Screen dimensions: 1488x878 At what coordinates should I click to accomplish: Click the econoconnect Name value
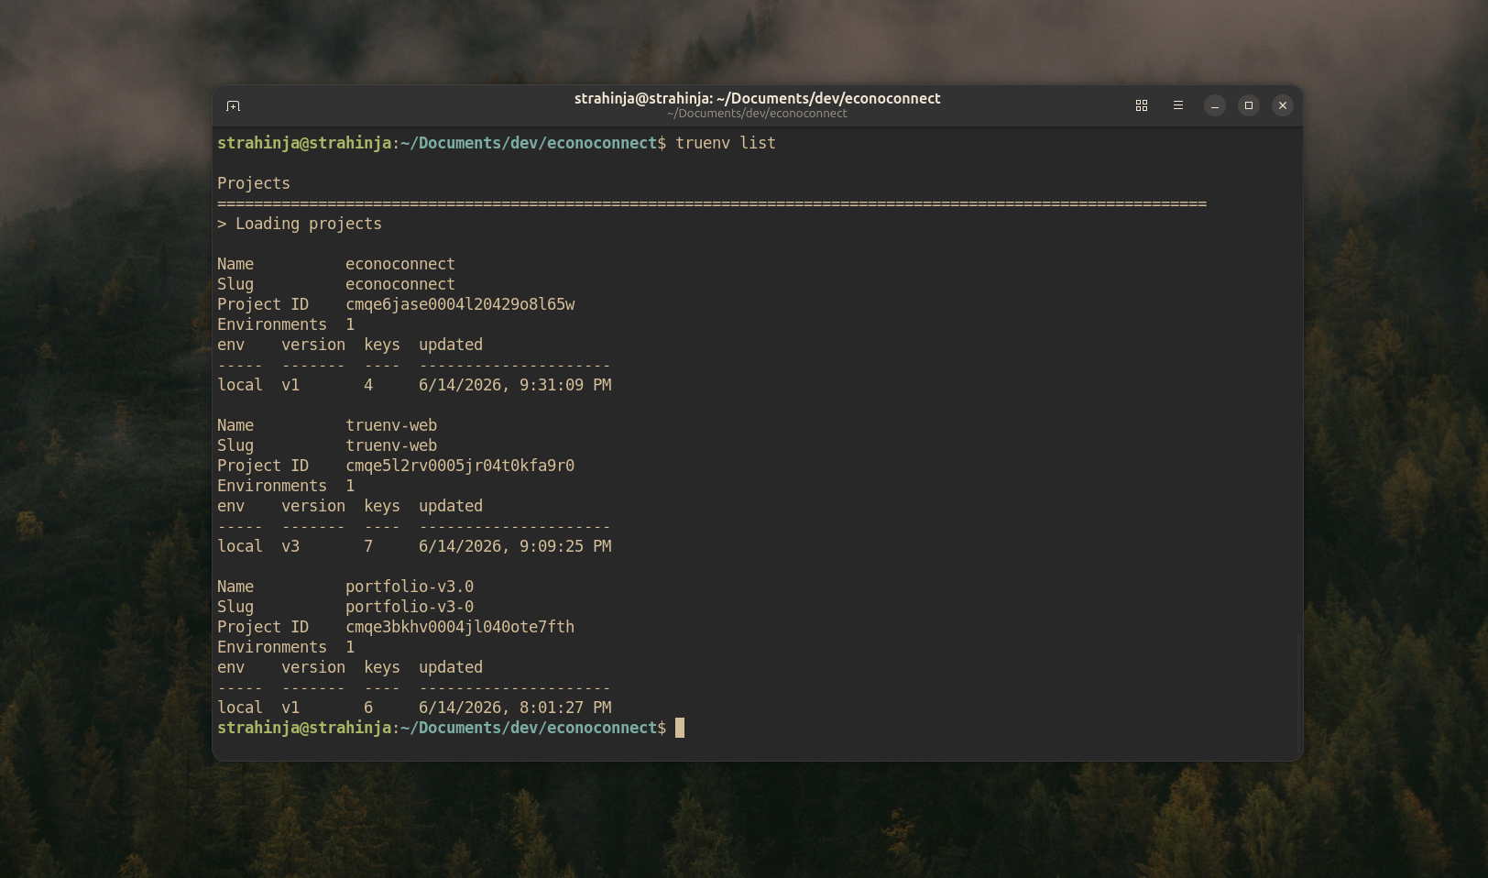click(400, 264)
